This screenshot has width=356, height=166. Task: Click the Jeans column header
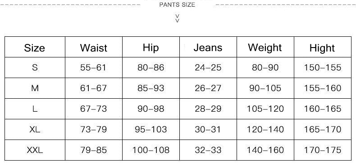tap(208, 48)
